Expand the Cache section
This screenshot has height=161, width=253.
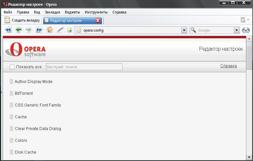[x=11, y=117]
